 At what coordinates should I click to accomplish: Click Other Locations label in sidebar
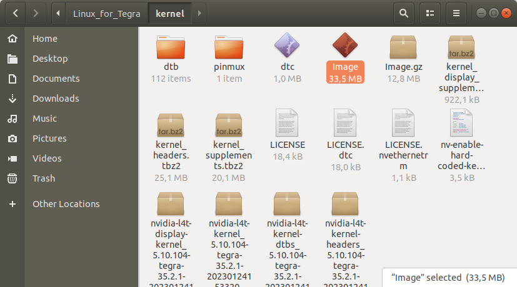point(66,204)
